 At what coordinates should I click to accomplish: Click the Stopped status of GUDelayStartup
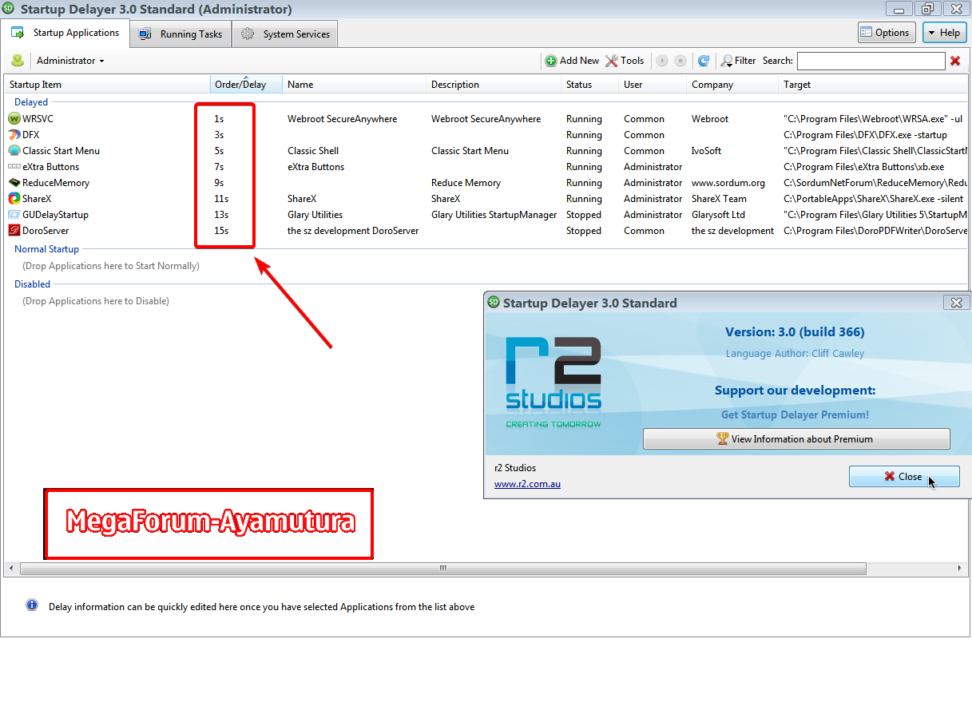pyautogui.click(x=584, y=215)
